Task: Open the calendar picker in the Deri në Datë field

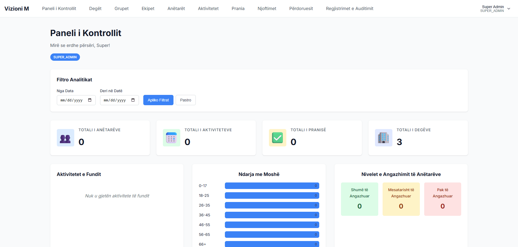Action: click(133, 100)
